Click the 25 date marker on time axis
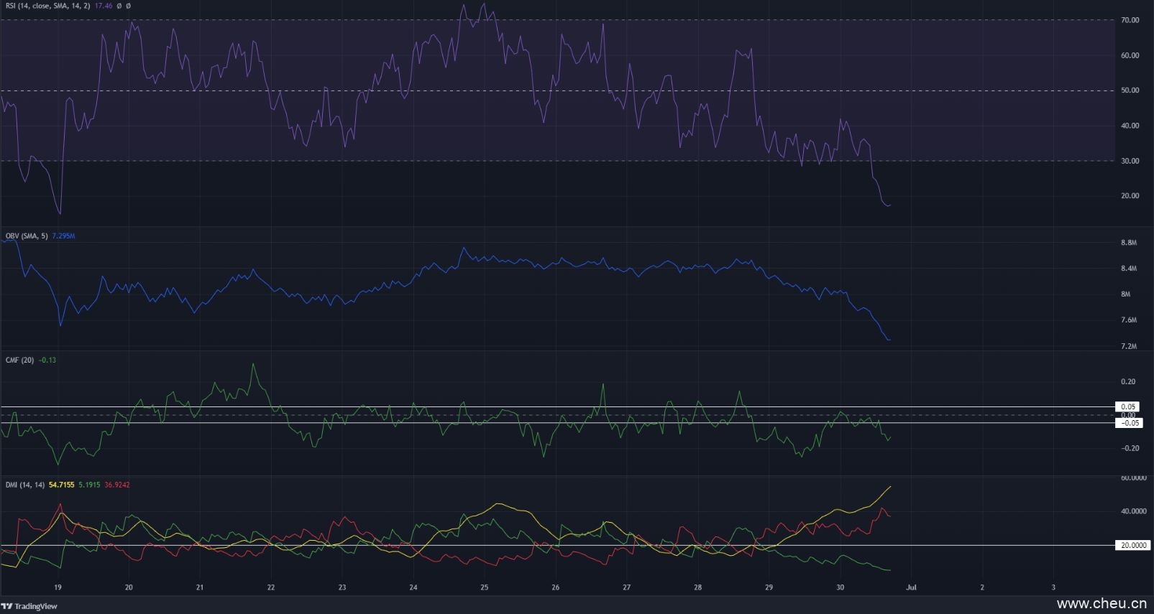Viewport: 1154px width, 614px height. (x=484, y=587)
